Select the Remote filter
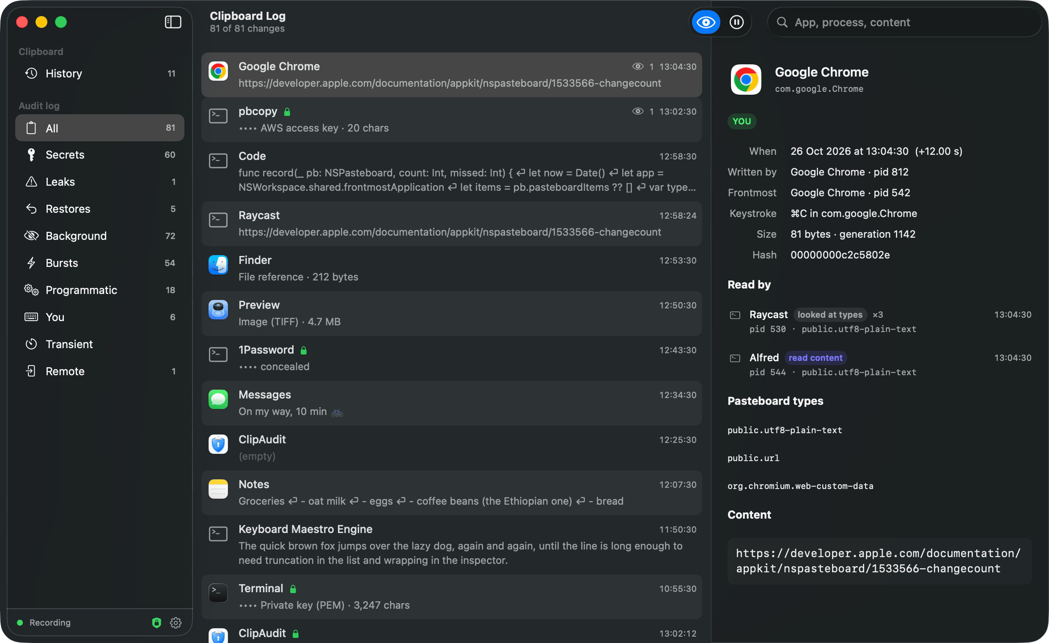1049x643 pixels. coord(100,371)
